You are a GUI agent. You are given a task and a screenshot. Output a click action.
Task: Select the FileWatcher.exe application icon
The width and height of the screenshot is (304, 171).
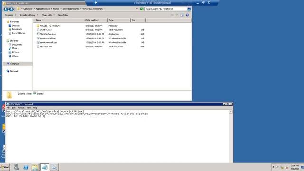(x=38, y=34)
